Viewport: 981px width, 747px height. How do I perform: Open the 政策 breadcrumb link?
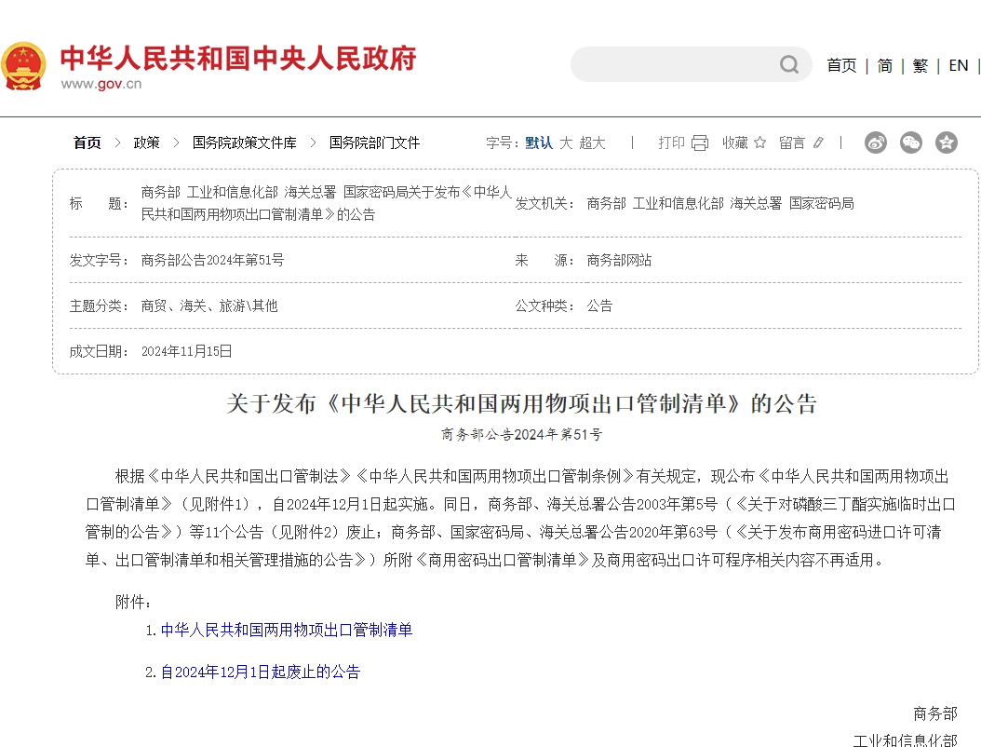(x=148, y=143)
